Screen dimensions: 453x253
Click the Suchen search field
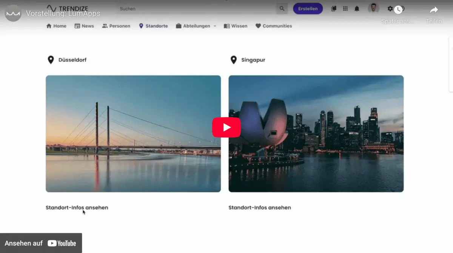click(x=196, y=9)
